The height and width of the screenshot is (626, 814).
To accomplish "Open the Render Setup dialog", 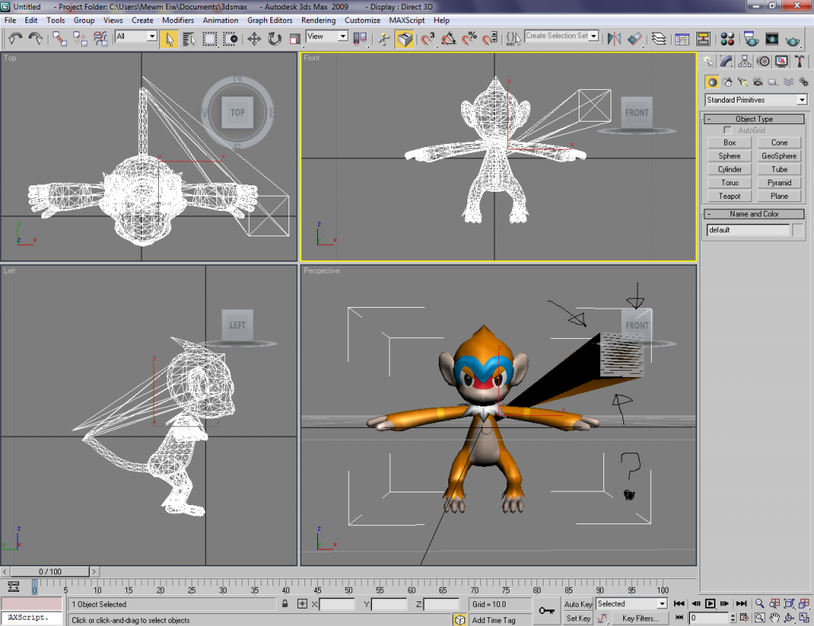I will [x=750, y=39].
